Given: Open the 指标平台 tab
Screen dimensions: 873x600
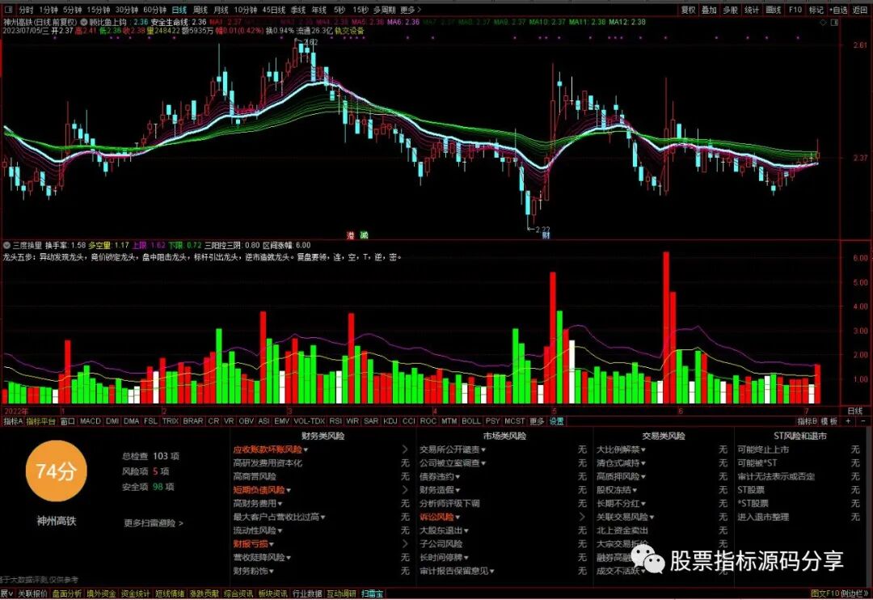Looking at the screenshot, I should [41, 421].
